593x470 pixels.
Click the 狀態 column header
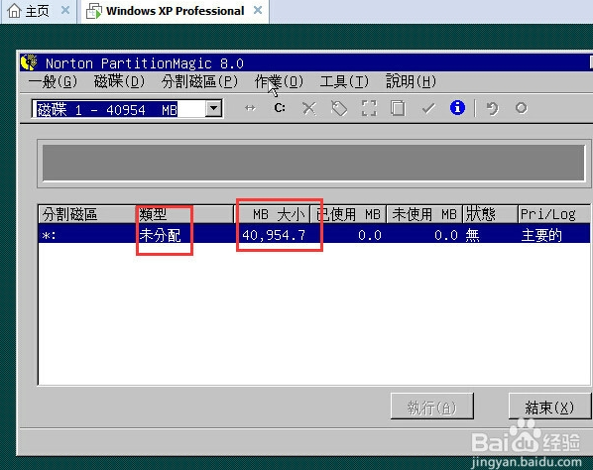tap(490, 214)
